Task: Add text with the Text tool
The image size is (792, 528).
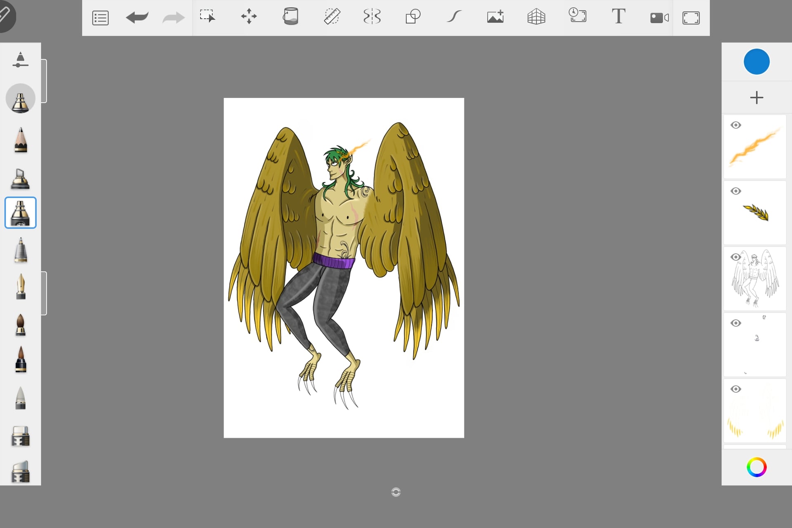Action: 618,16
